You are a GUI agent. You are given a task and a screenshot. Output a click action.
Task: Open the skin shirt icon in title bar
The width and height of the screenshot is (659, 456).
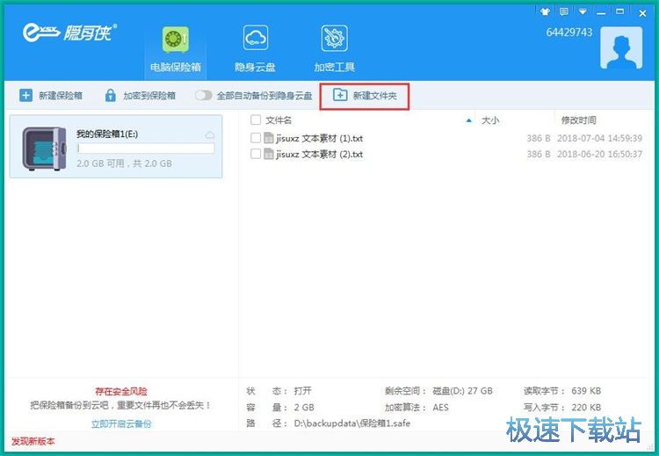point(545,11)
